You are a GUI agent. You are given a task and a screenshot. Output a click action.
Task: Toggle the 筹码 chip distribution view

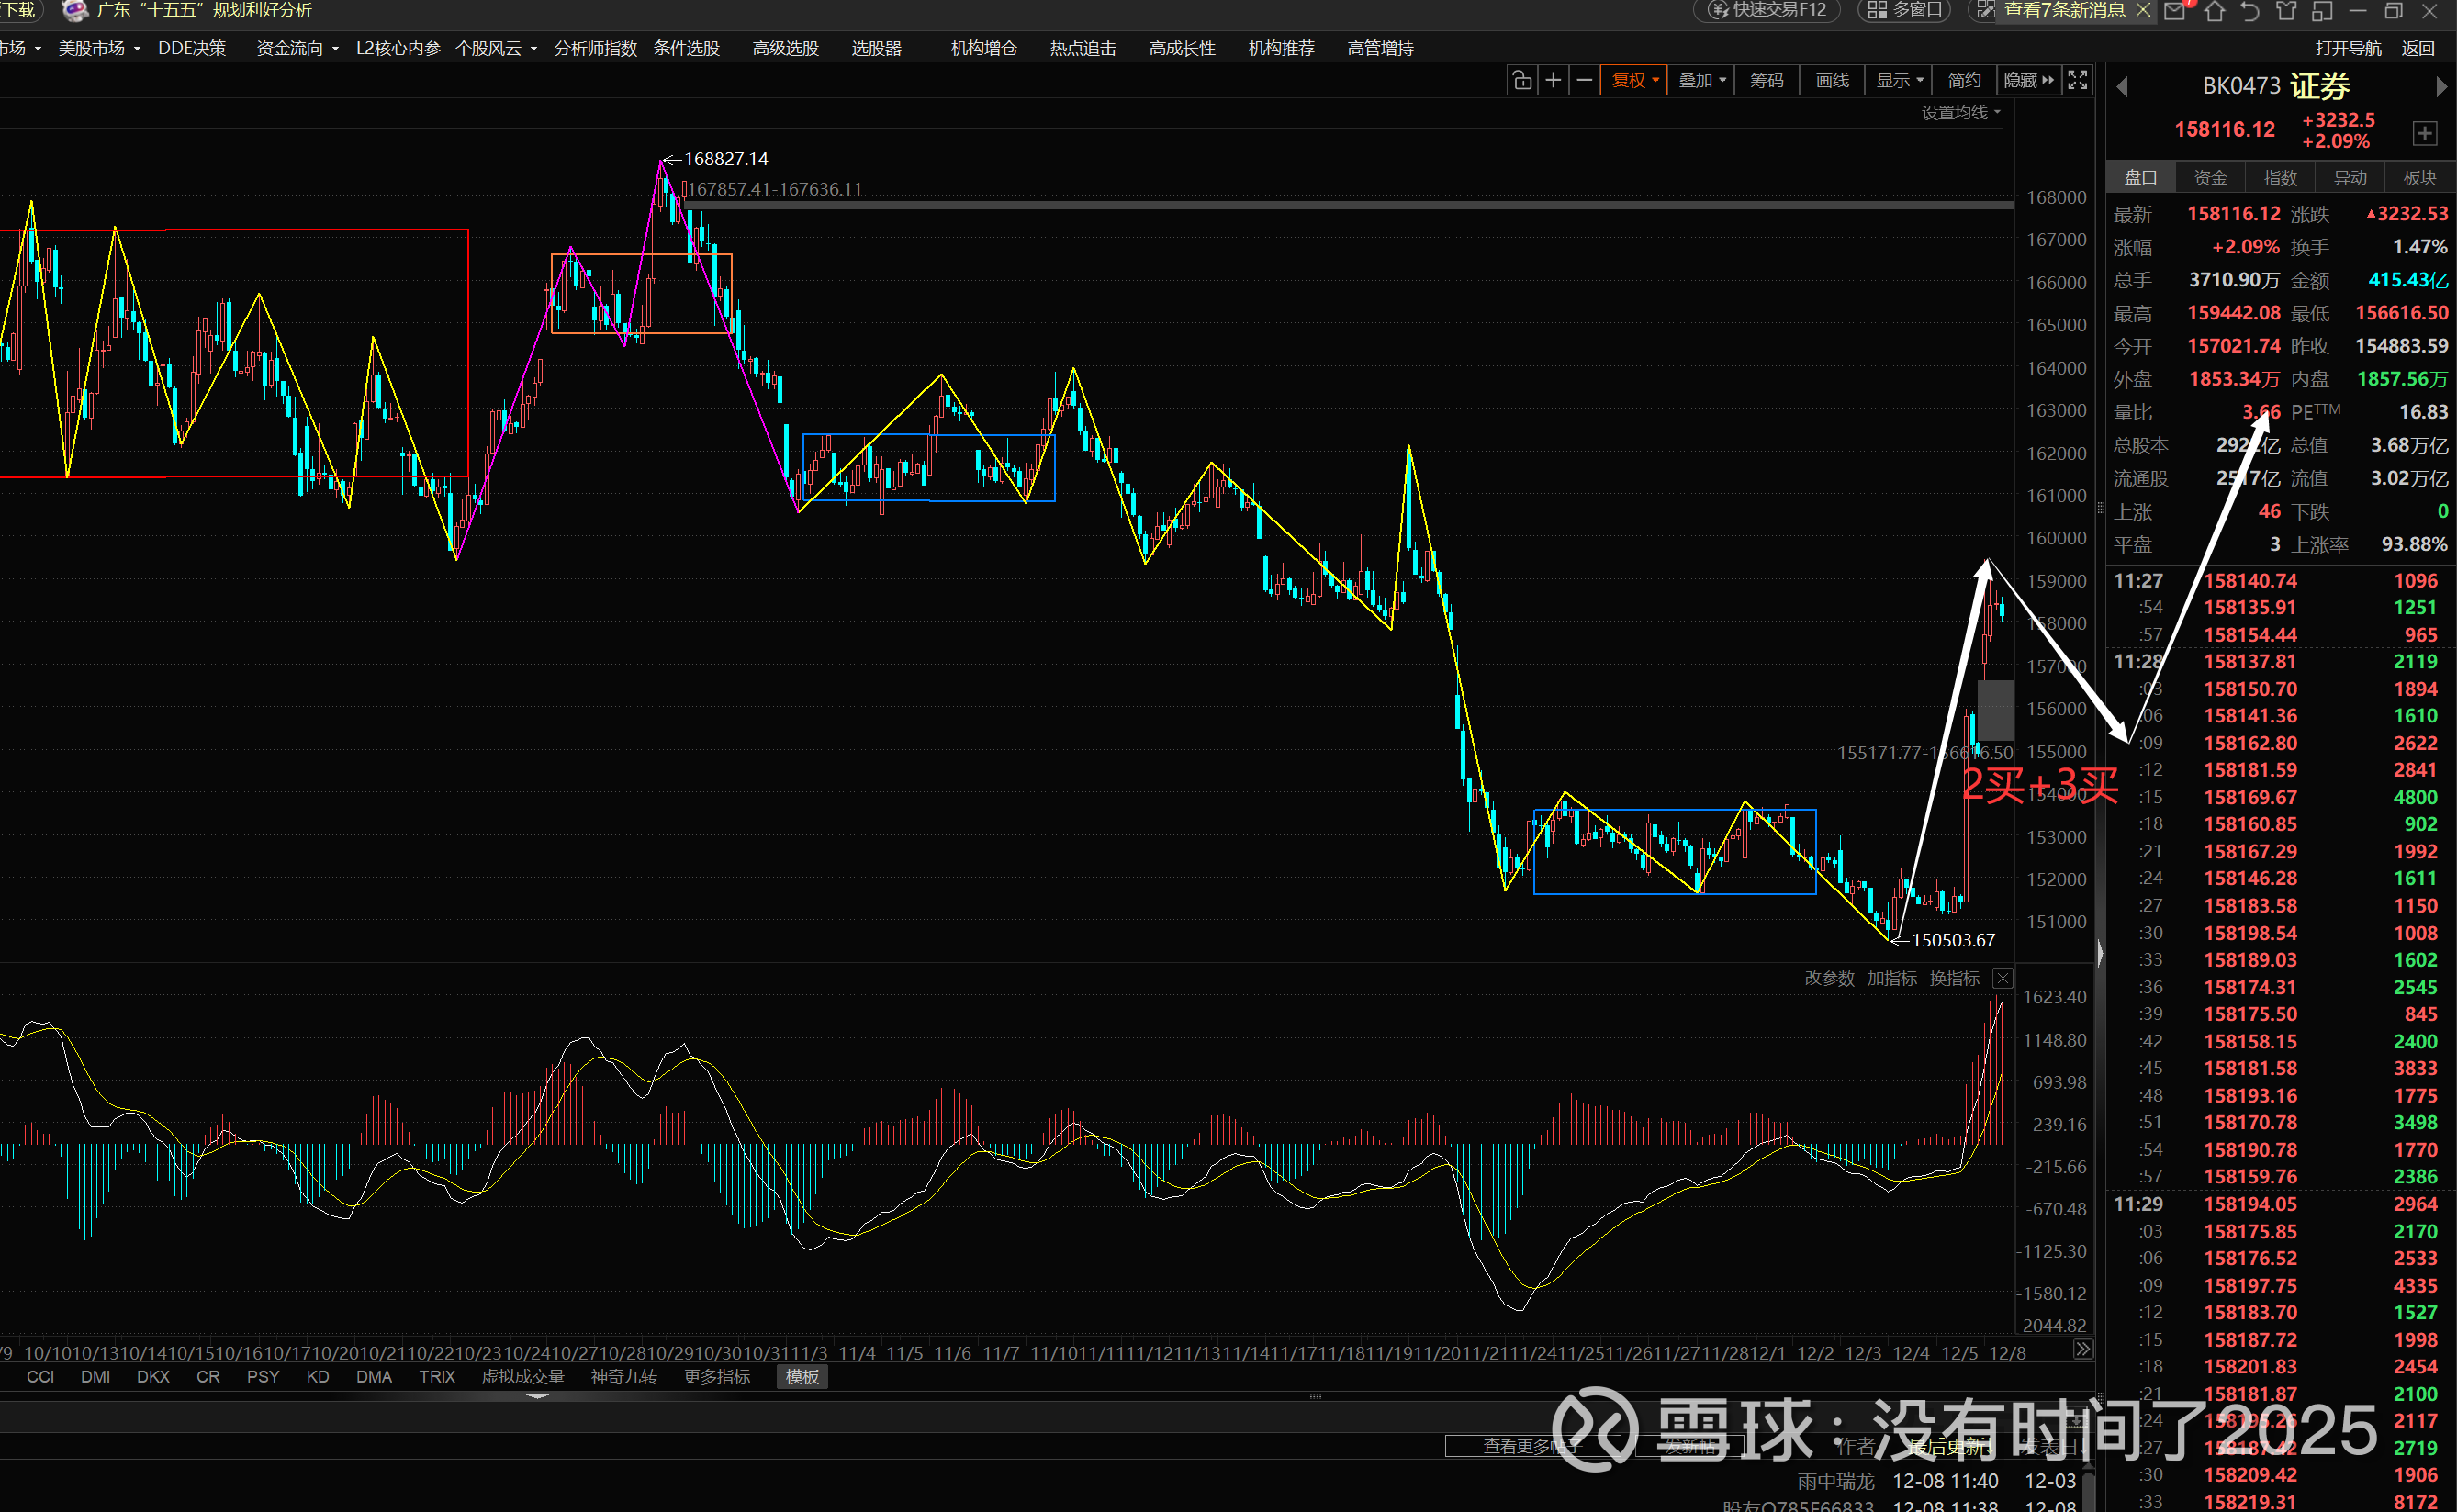pos(1767,80)
